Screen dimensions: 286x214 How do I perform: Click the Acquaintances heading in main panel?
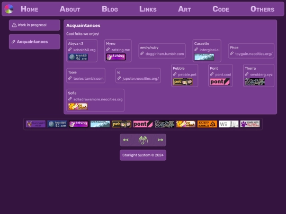[x=83, y=25]
